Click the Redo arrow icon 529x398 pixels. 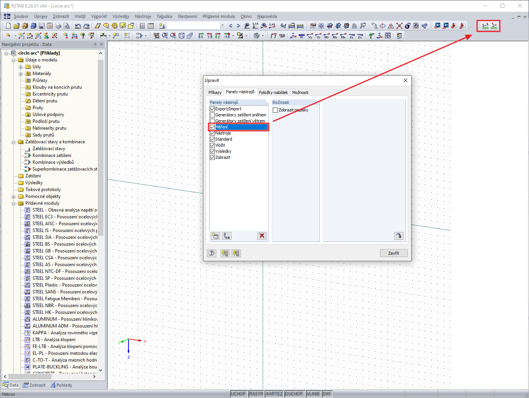[x=86, y=26]
